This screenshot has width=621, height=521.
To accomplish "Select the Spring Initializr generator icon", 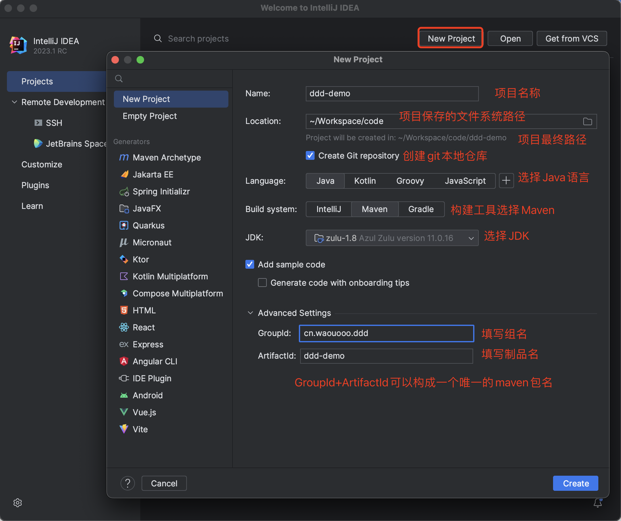I will coord(124,192).
